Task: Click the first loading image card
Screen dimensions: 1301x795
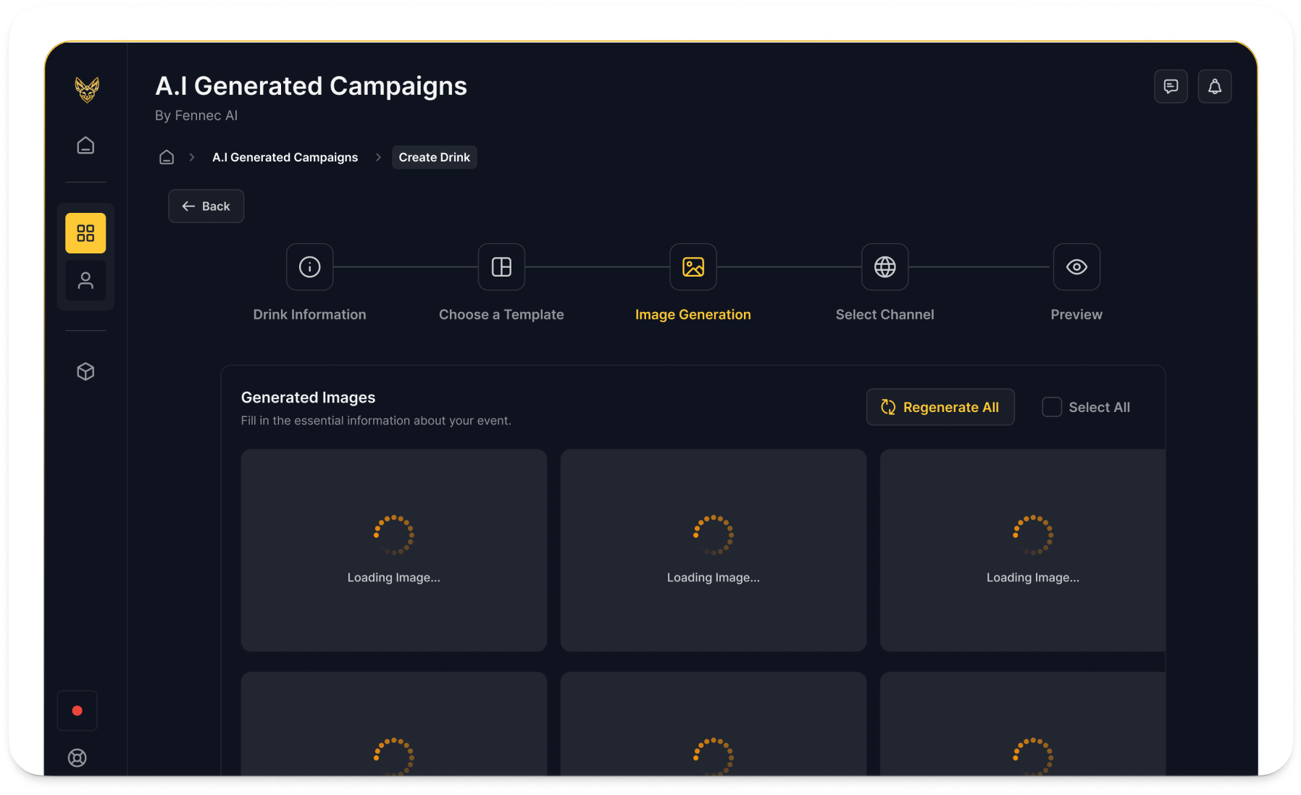Action: pos(394,550)
